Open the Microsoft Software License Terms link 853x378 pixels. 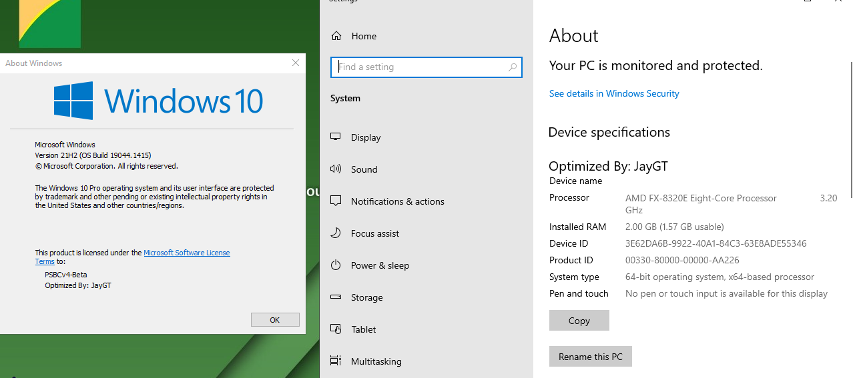187,253
